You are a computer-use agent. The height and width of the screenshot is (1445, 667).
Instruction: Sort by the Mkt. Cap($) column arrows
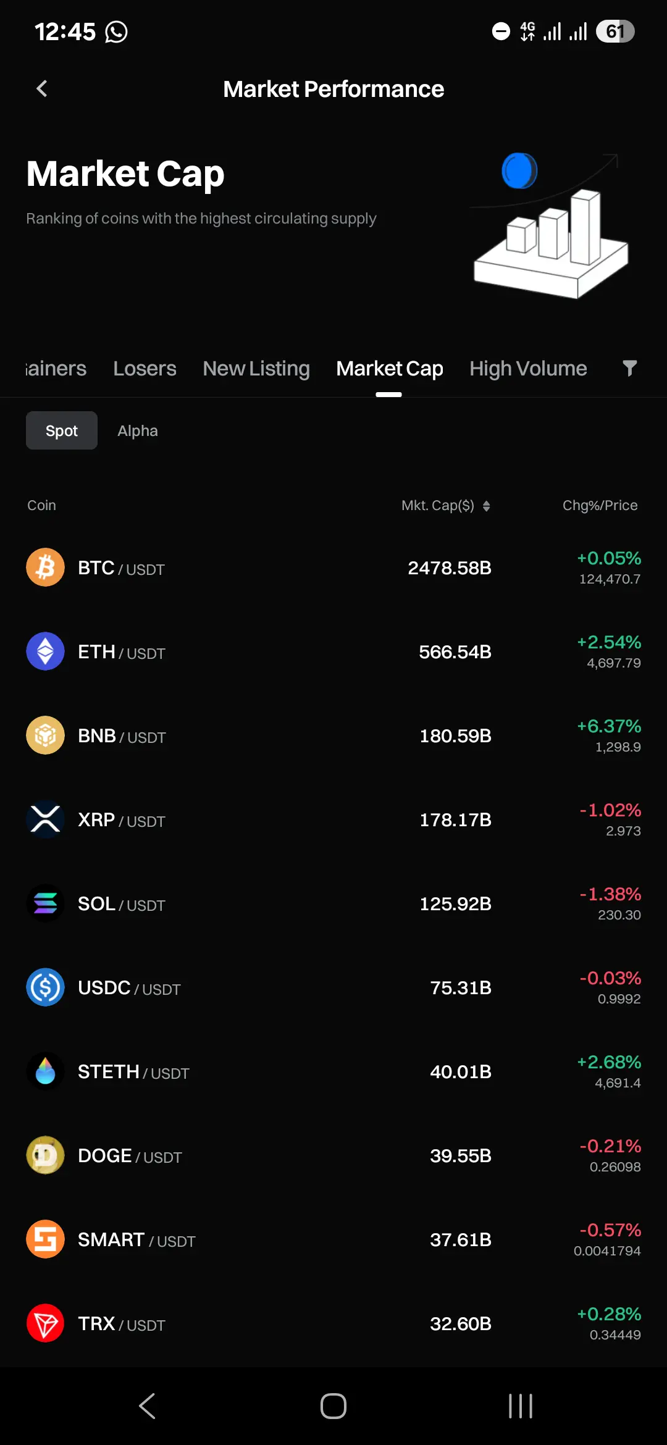(x=486, y=506)
